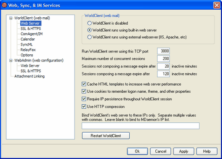Viewport: 222px width, 159px height.
Task: Click the Restart WorldClient button
Action: (106, 136)
